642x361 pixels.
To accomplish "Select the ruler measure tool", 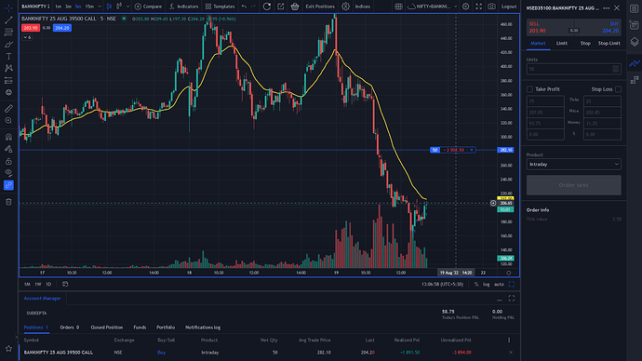I will coord(8,109).
